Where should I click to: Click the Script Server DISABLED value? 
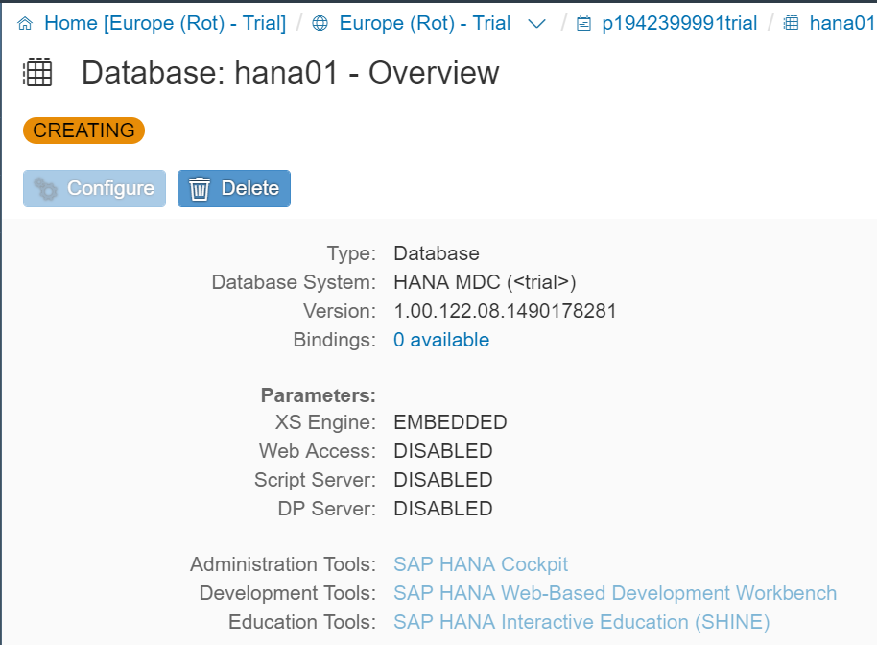pos(443,480)
